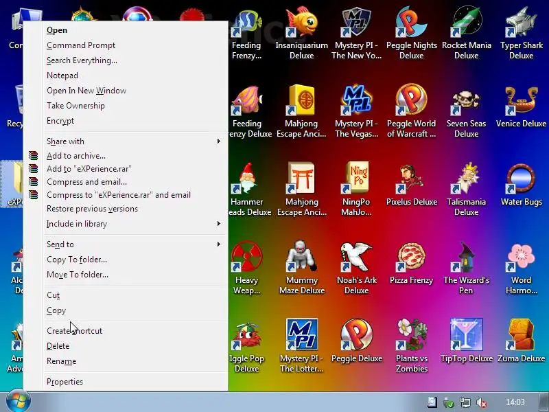Viewport: 549px width, 412px height.
Task: Select Mahjong Escape icon with gold tile
Action: pos(301,100)
